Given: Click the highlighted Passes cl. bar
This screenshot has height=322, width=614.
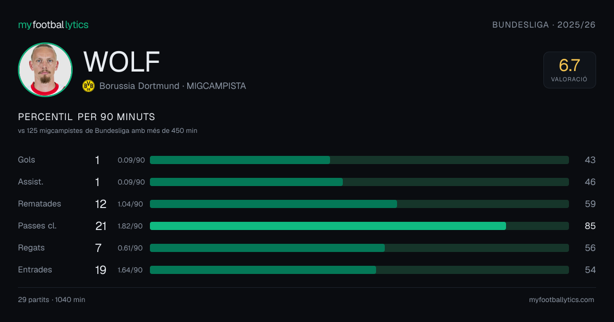Looking at the screenshot, I should pos(359,226).
